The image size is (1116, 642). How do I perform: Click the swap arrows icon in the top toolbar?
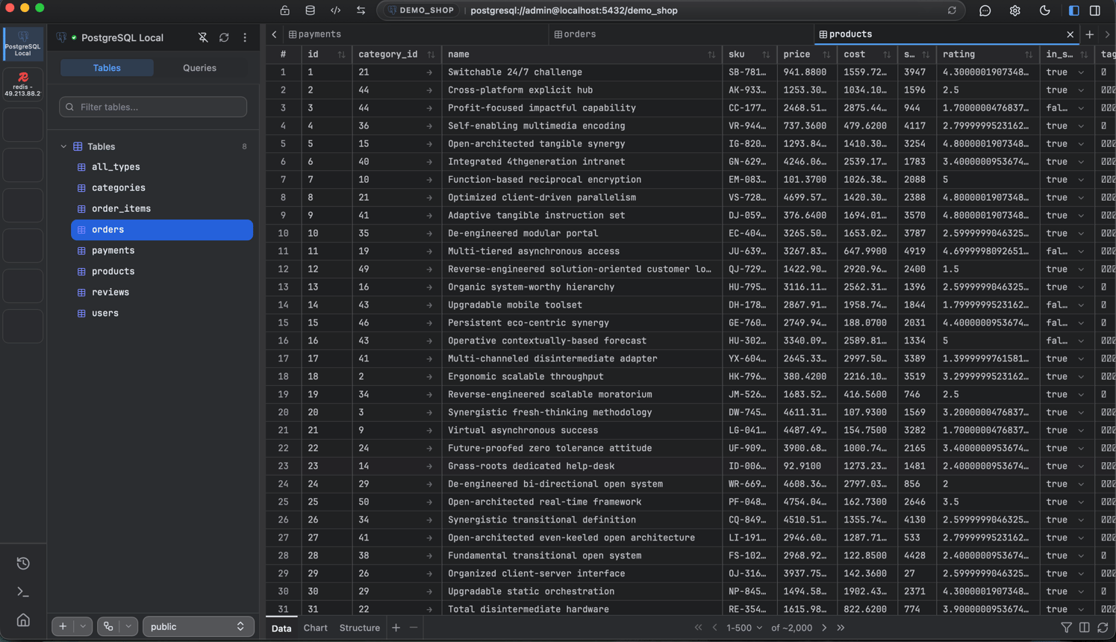pyautogui.click(x=361, y=10)
